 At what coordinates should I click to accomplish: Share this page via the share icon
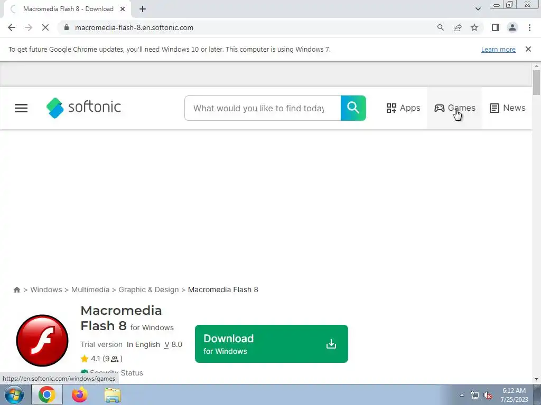pos(458,27)
